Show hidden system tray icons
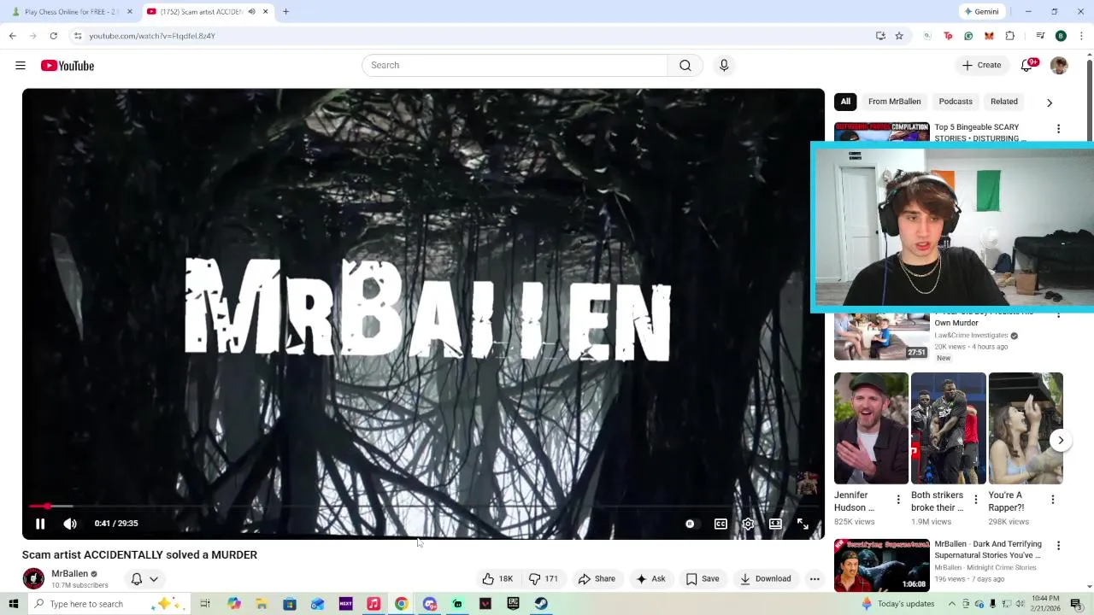This screenshot has height=615, width=1094. pos(952,604)
